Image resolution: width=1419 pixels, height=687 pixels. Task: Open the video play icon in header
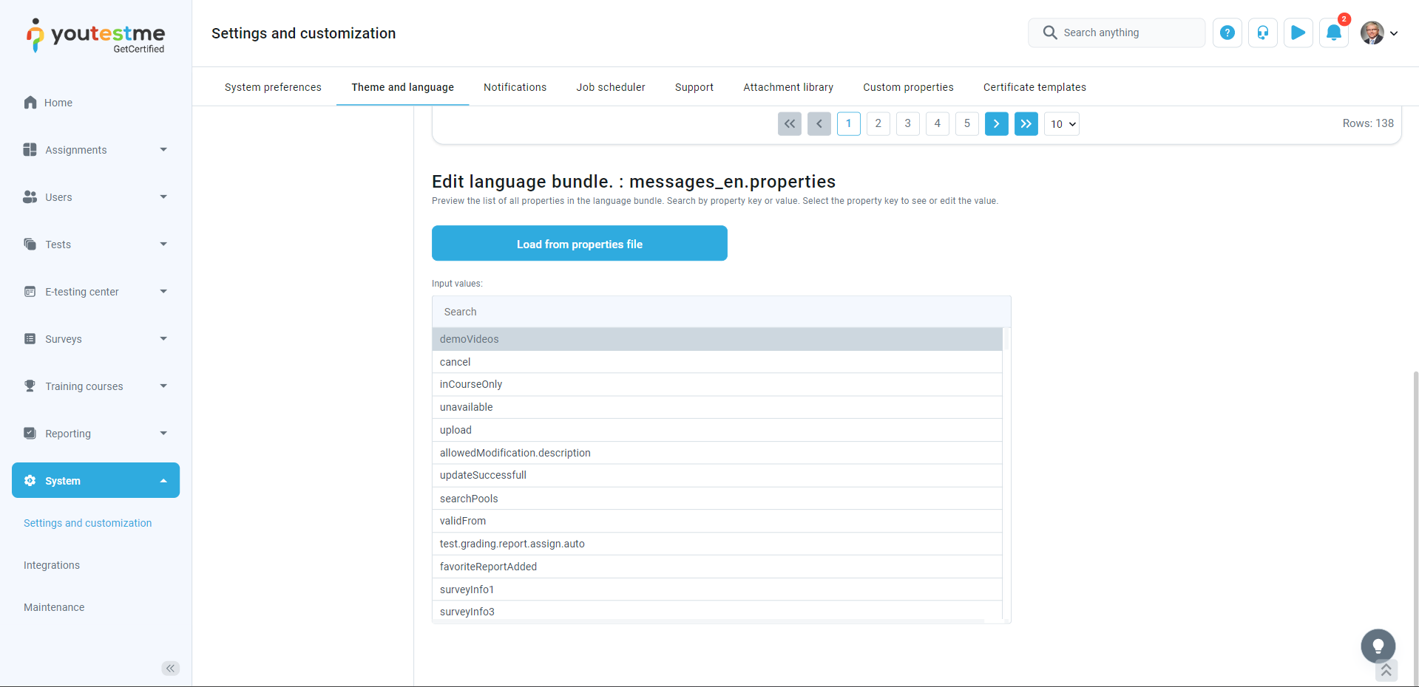point(1298,33)
